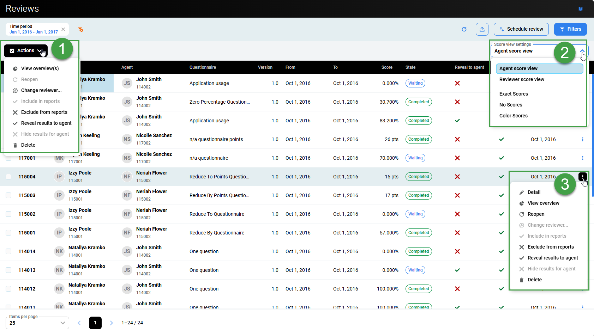The height and width of the screenshot is (336, 594).
Task: Click the refresh icon in the toolbar
Action: pos(464,29)
